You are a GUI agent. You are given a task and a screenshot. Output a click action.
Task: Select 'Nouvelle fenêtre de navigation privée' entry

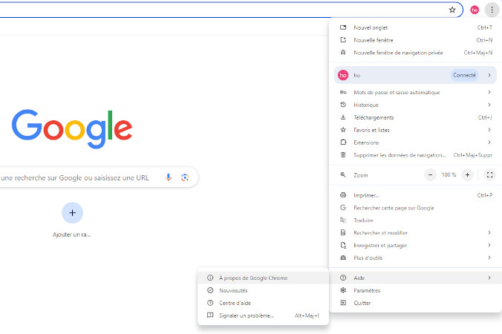pyautogui.click(x=415, y=53)
